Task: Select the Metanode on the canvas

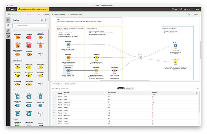Action: [140, 58]
